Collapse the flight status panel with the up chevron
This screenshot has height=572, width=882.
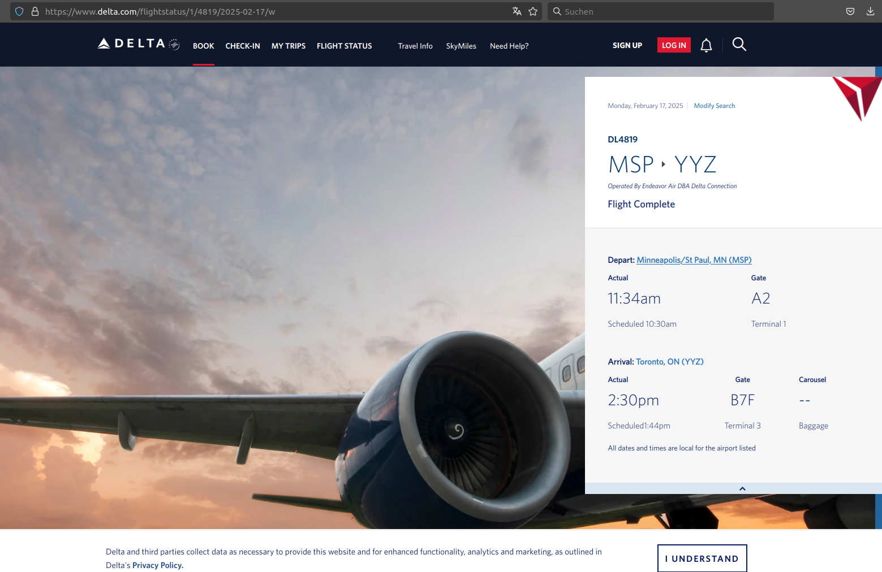[x=742, y=488]
